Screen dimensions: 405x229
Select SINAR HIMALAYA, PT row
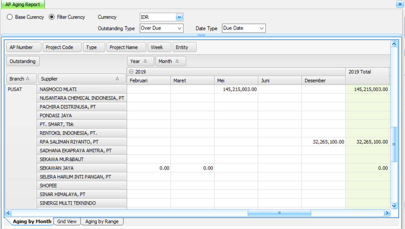coord(82,194)
